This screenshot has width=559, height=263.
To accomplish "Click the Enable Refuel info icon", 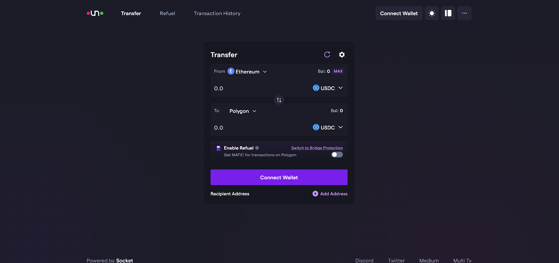I will 257,148.
